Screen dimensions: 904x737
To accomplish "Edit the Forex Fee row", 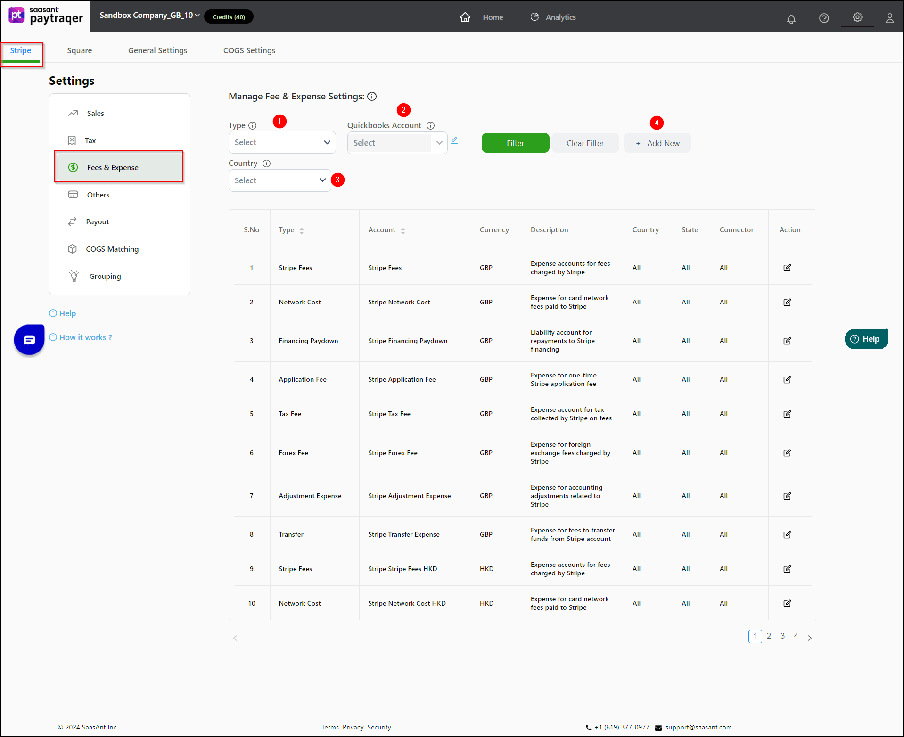I will coord(787,453).
